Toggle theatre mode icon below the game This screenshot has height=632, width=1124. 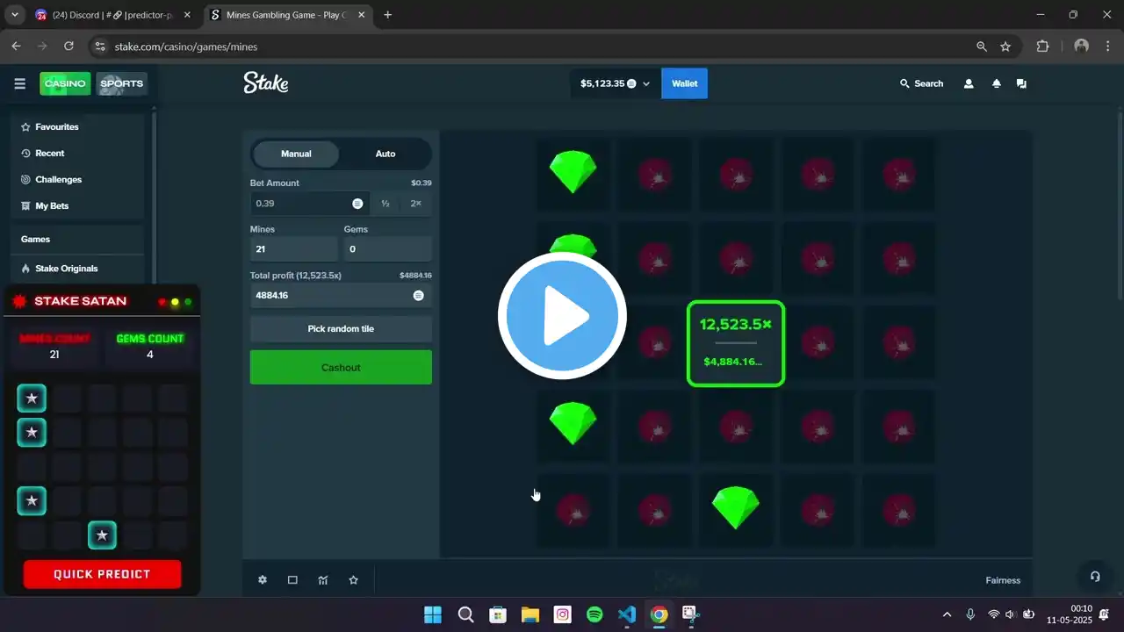pos(292,579)
